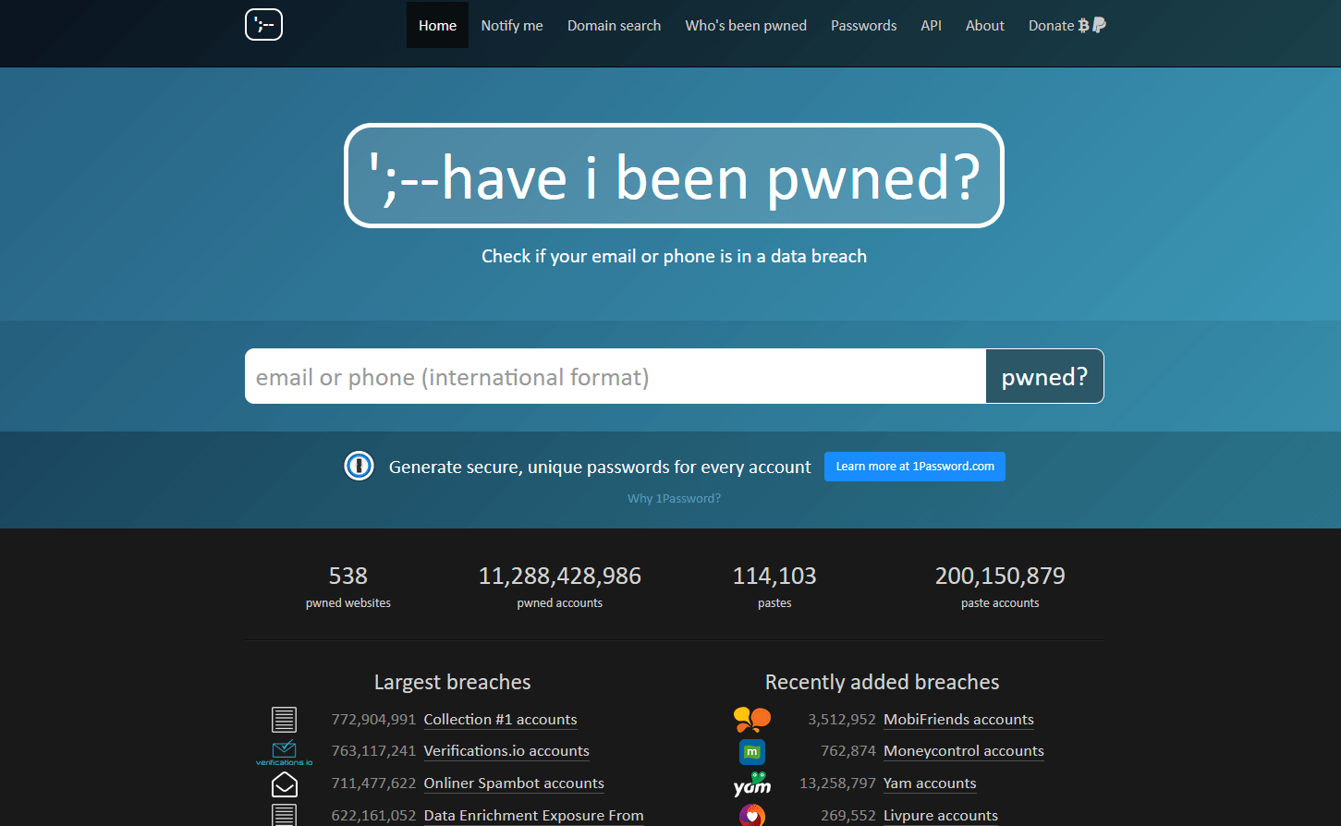Click the Bitcoin donate icon
1341x826 pixels.
coord(1083,26)
